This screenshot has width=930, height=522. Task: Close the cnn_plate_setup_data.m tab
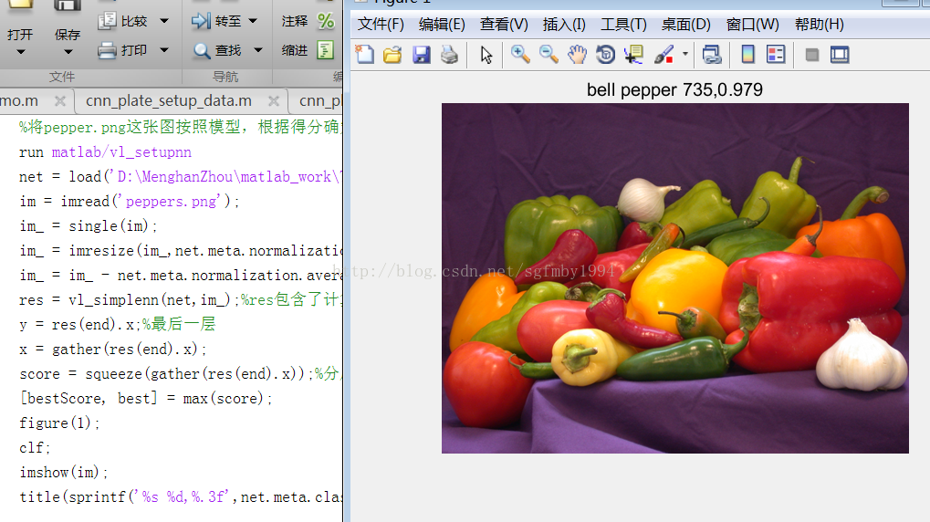pyautogui.click(x=274, y=100)
